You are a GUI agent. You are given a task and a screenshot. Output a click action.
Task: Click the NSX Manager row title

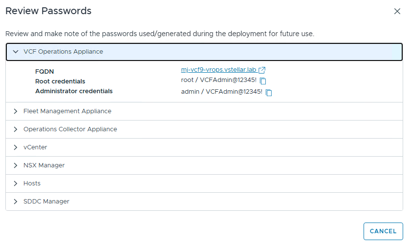pyautogui.click(x=44, y=165)
